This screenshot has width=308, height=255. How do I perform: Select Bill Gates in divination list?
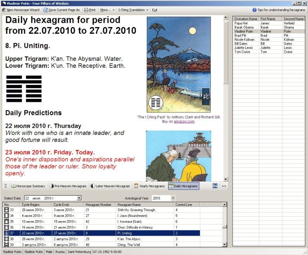pyautogui.click(x=269, y=43)
